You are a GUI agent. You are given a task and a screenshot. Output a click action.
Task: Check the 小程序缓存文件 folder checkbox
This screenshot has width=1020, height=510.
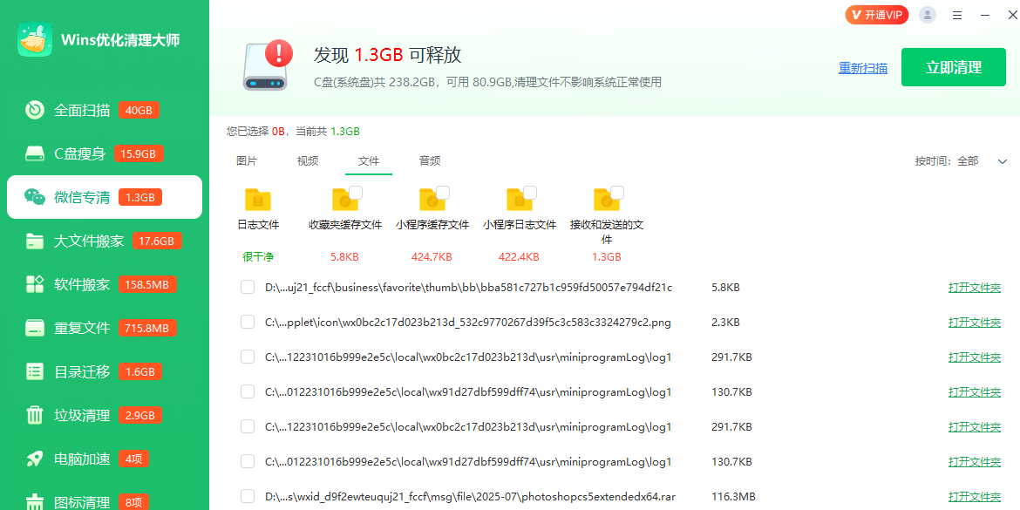(443, 193)
